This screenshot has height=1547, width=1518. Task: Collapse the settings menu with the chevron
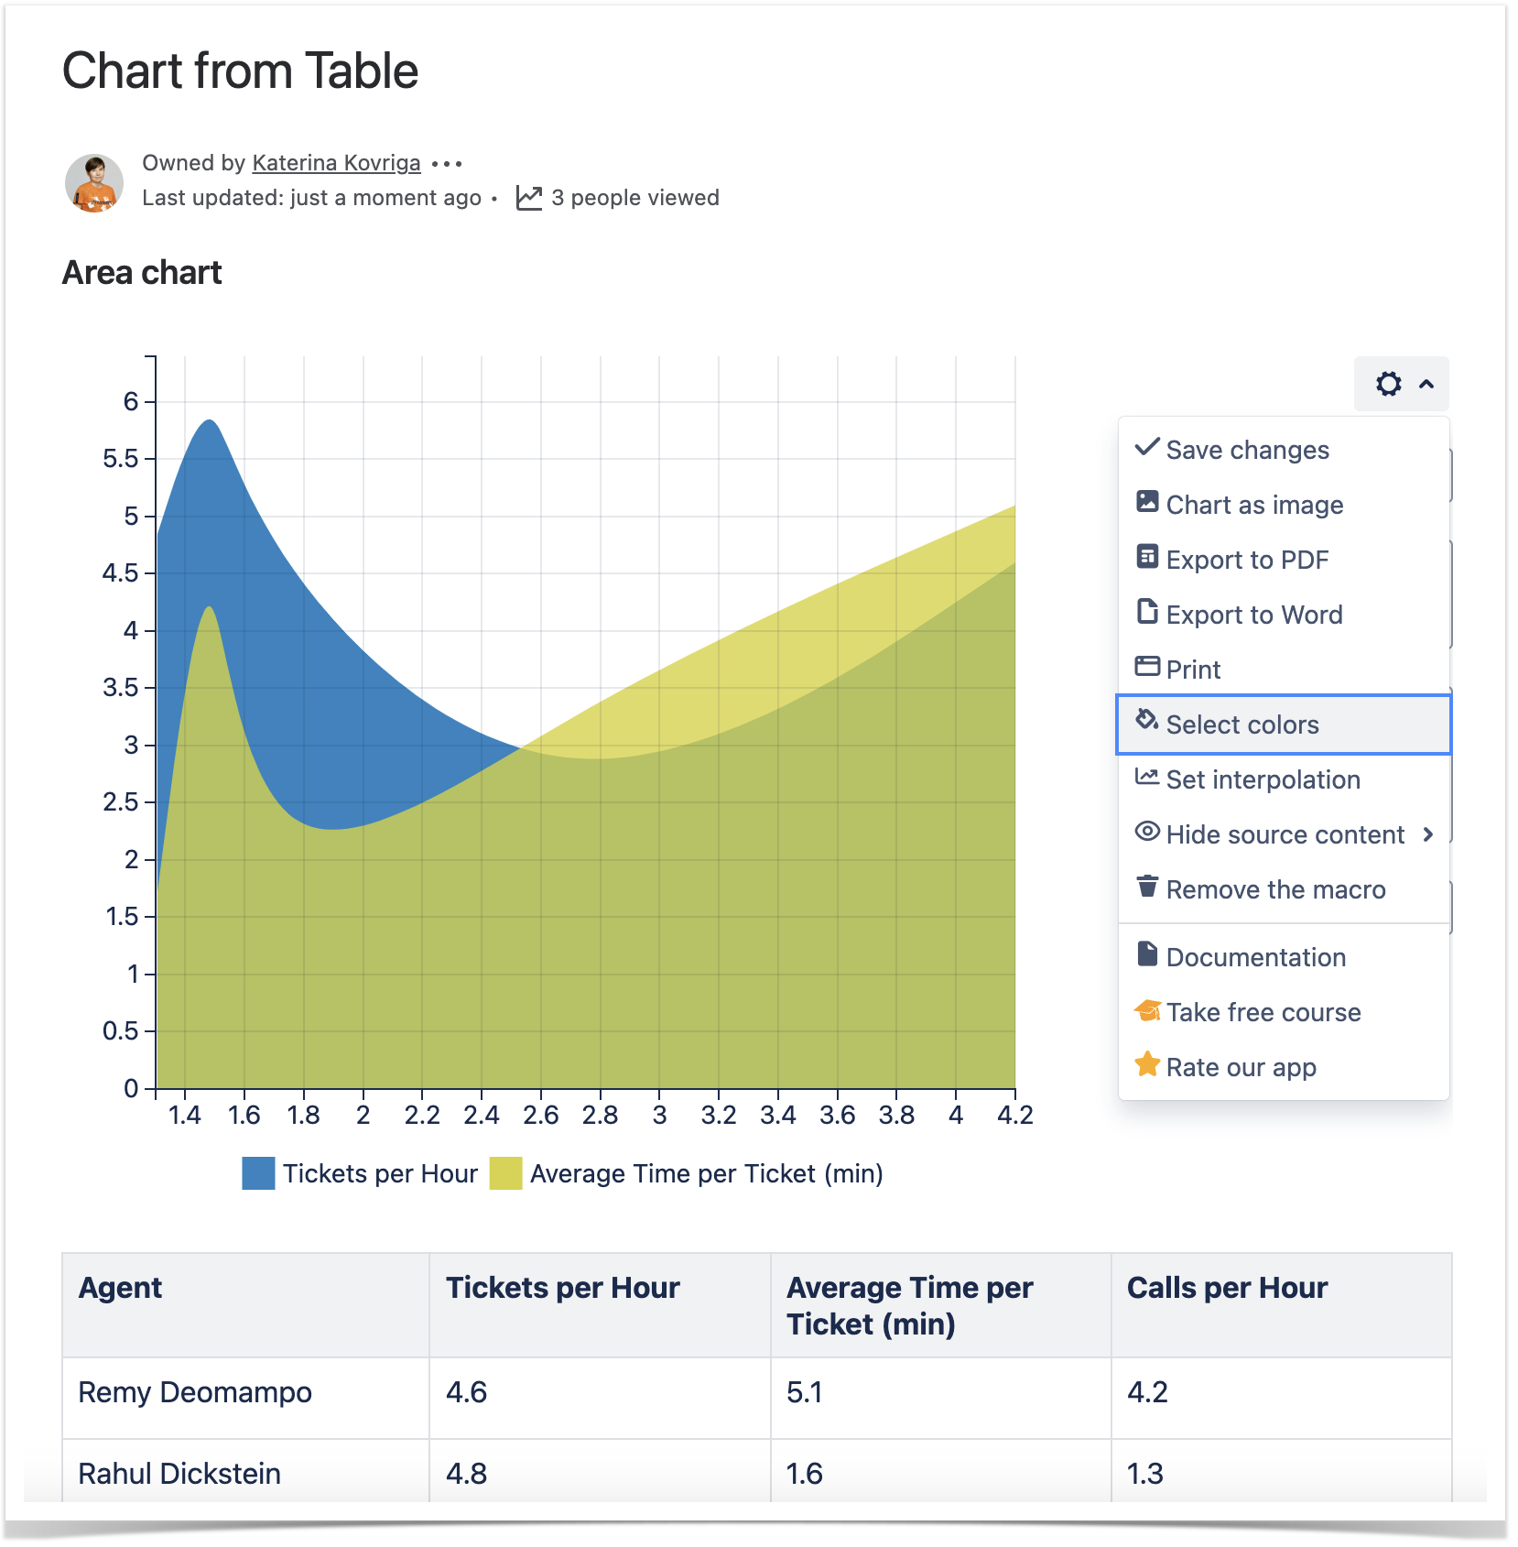1426,385
